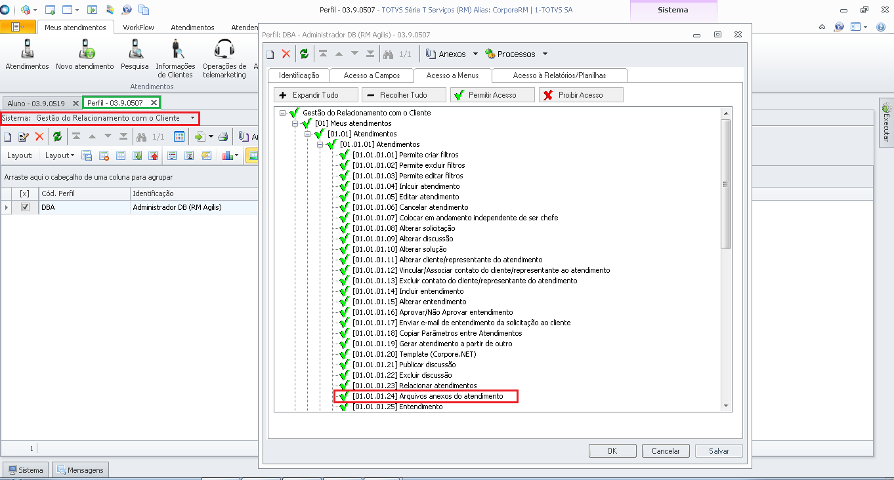Click color palette icon in quick access toolbar
The height and width of the screenshot is (480, 894).
pyautogui.click(x=110, y=10)
